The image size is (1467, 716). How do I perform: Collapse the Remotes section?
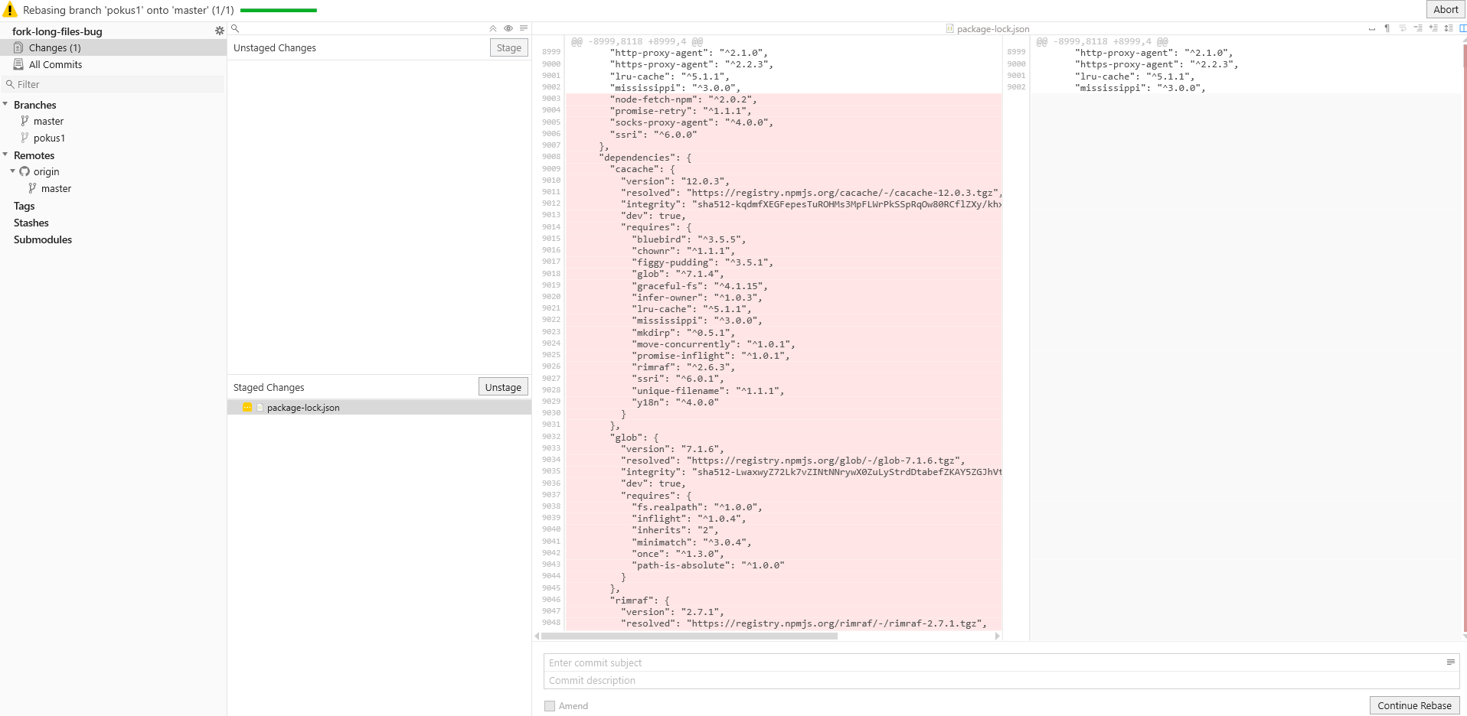[x=6, y=155]
